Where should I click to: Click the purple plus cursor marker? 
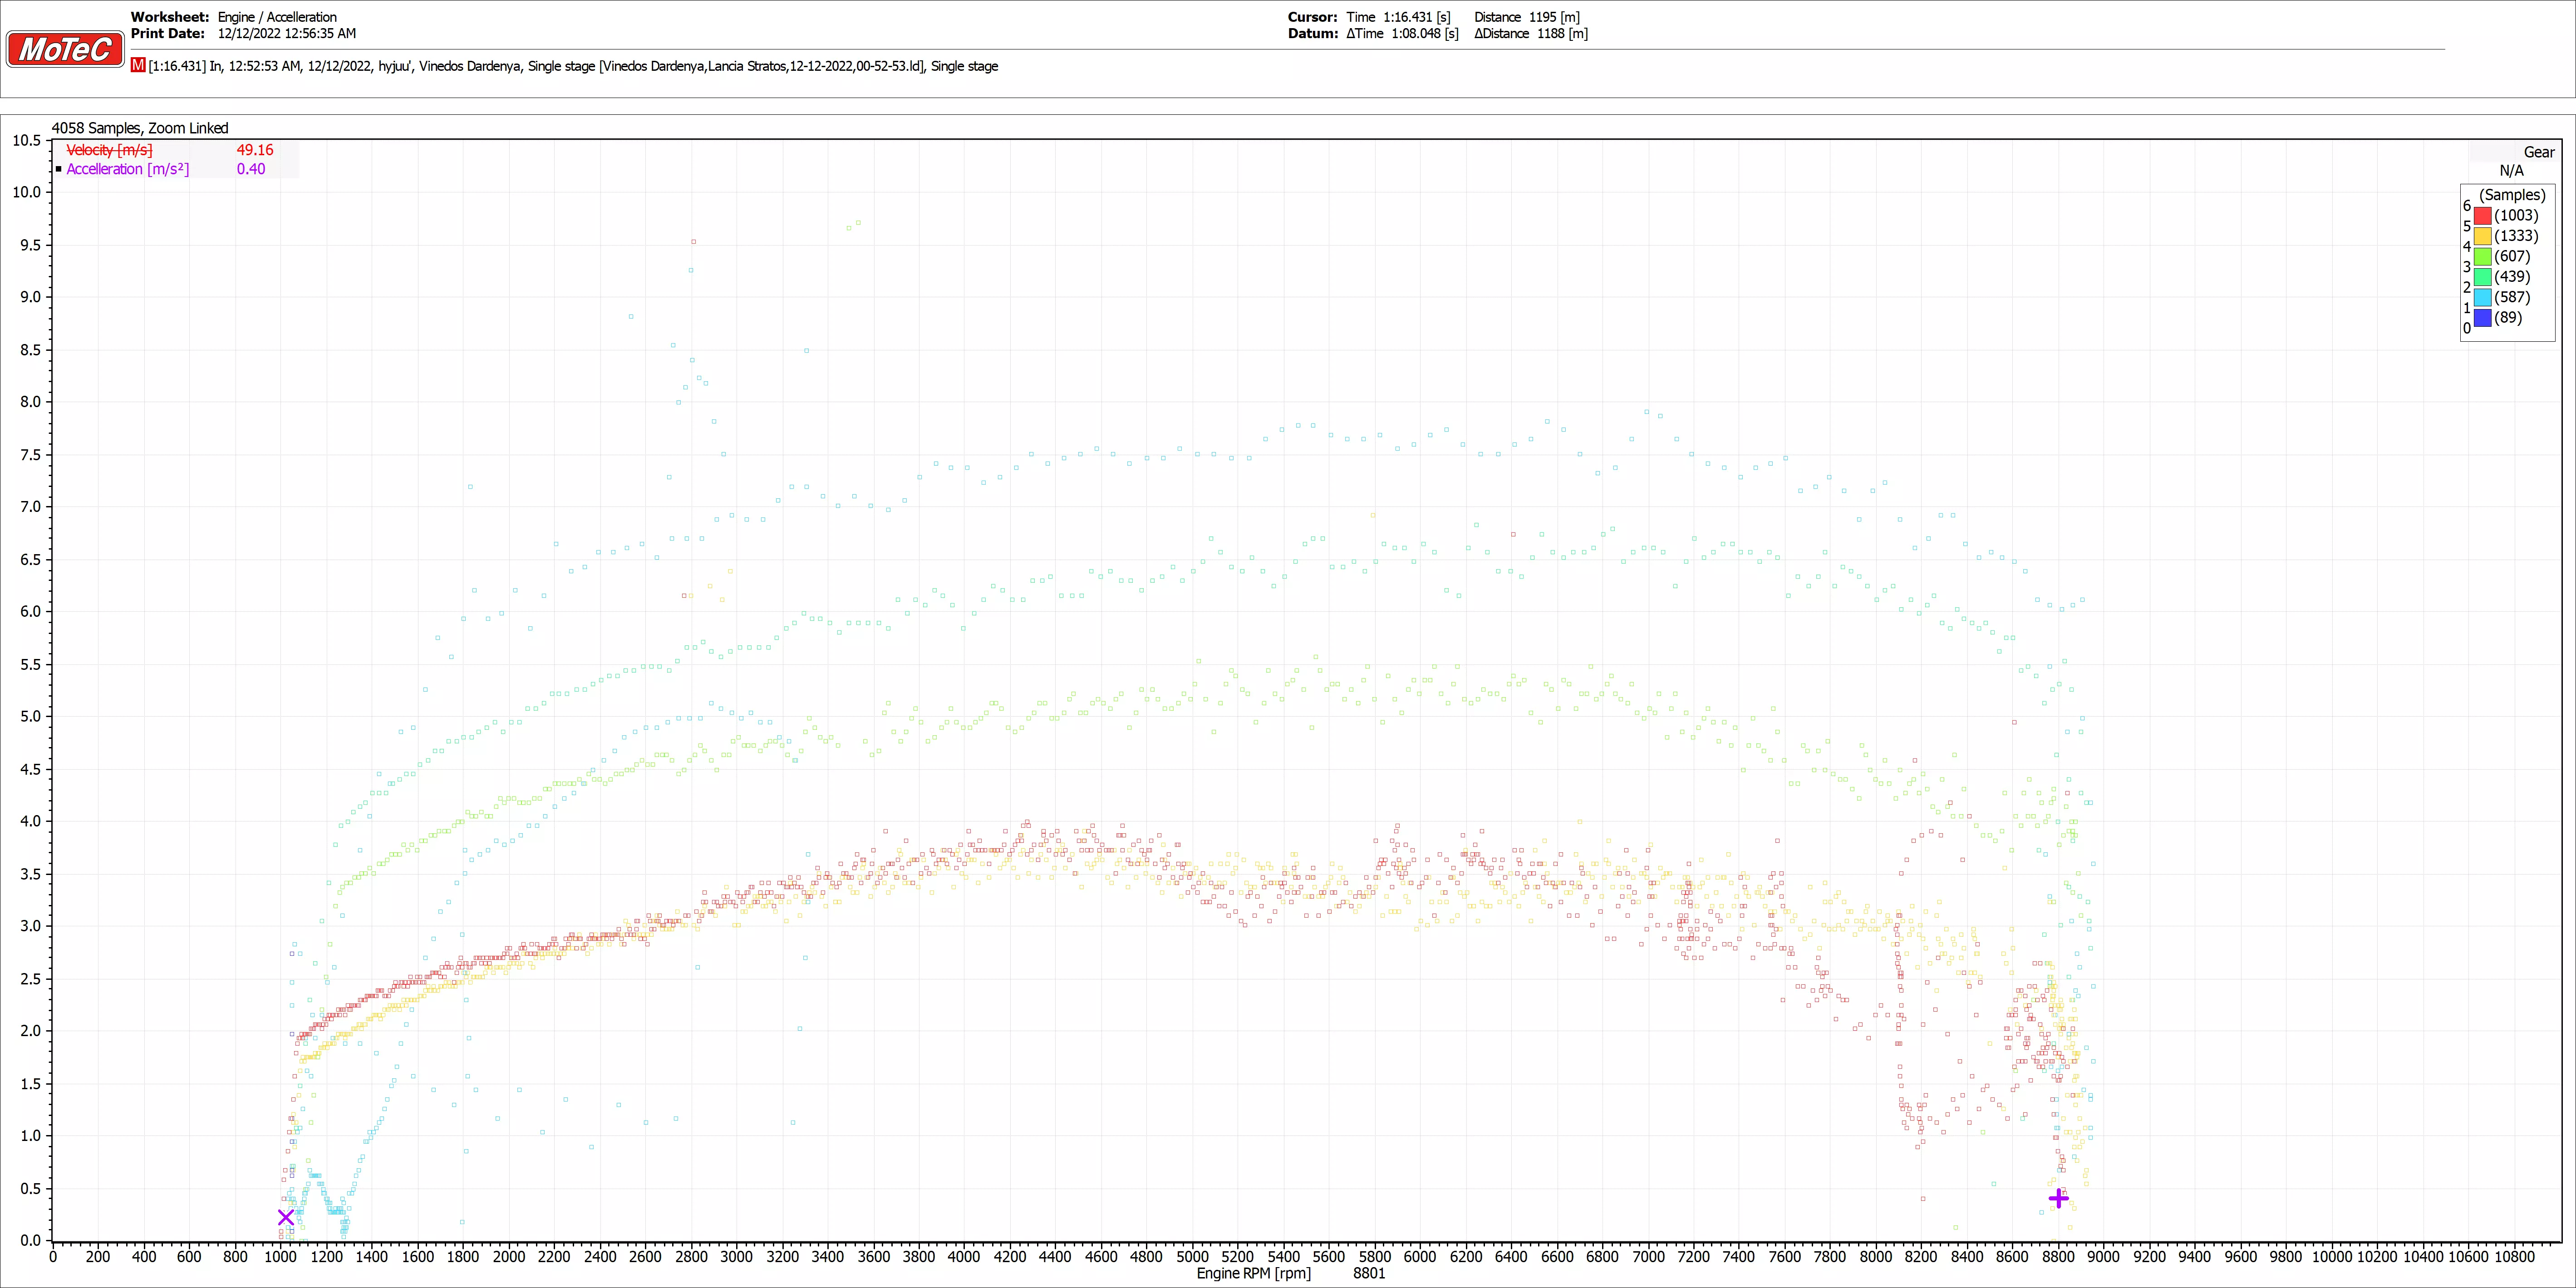tap(2058, 1198)
